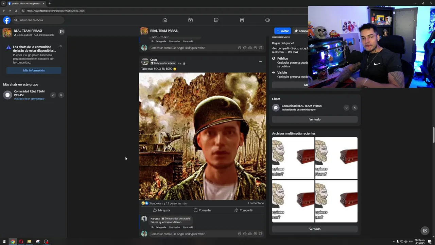435x245 pixels.
Task: Click Ver todo under recent media
Action: pos(315,229)
